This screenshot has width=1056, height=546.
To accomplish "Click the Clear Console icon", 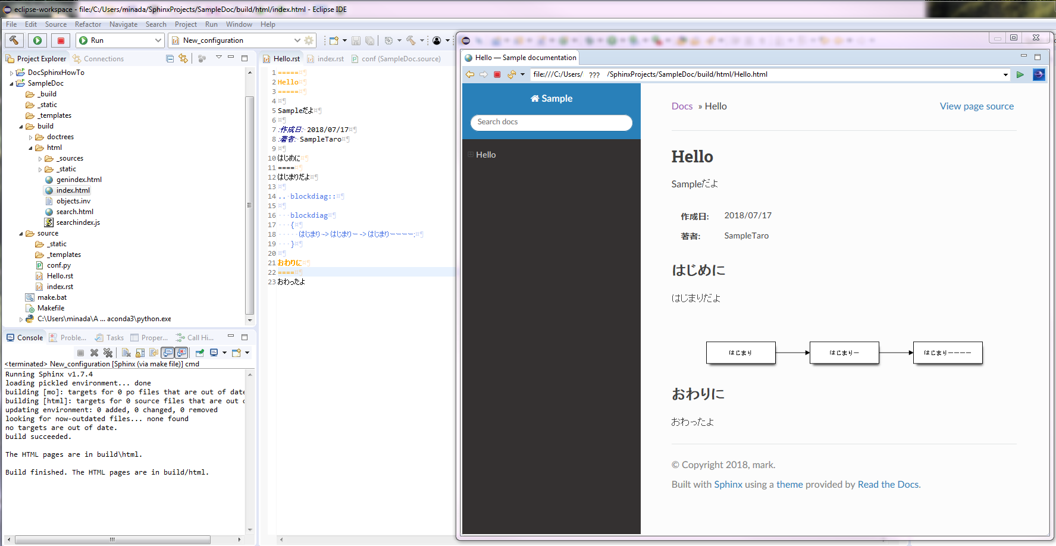I will [x=126, y=353].
